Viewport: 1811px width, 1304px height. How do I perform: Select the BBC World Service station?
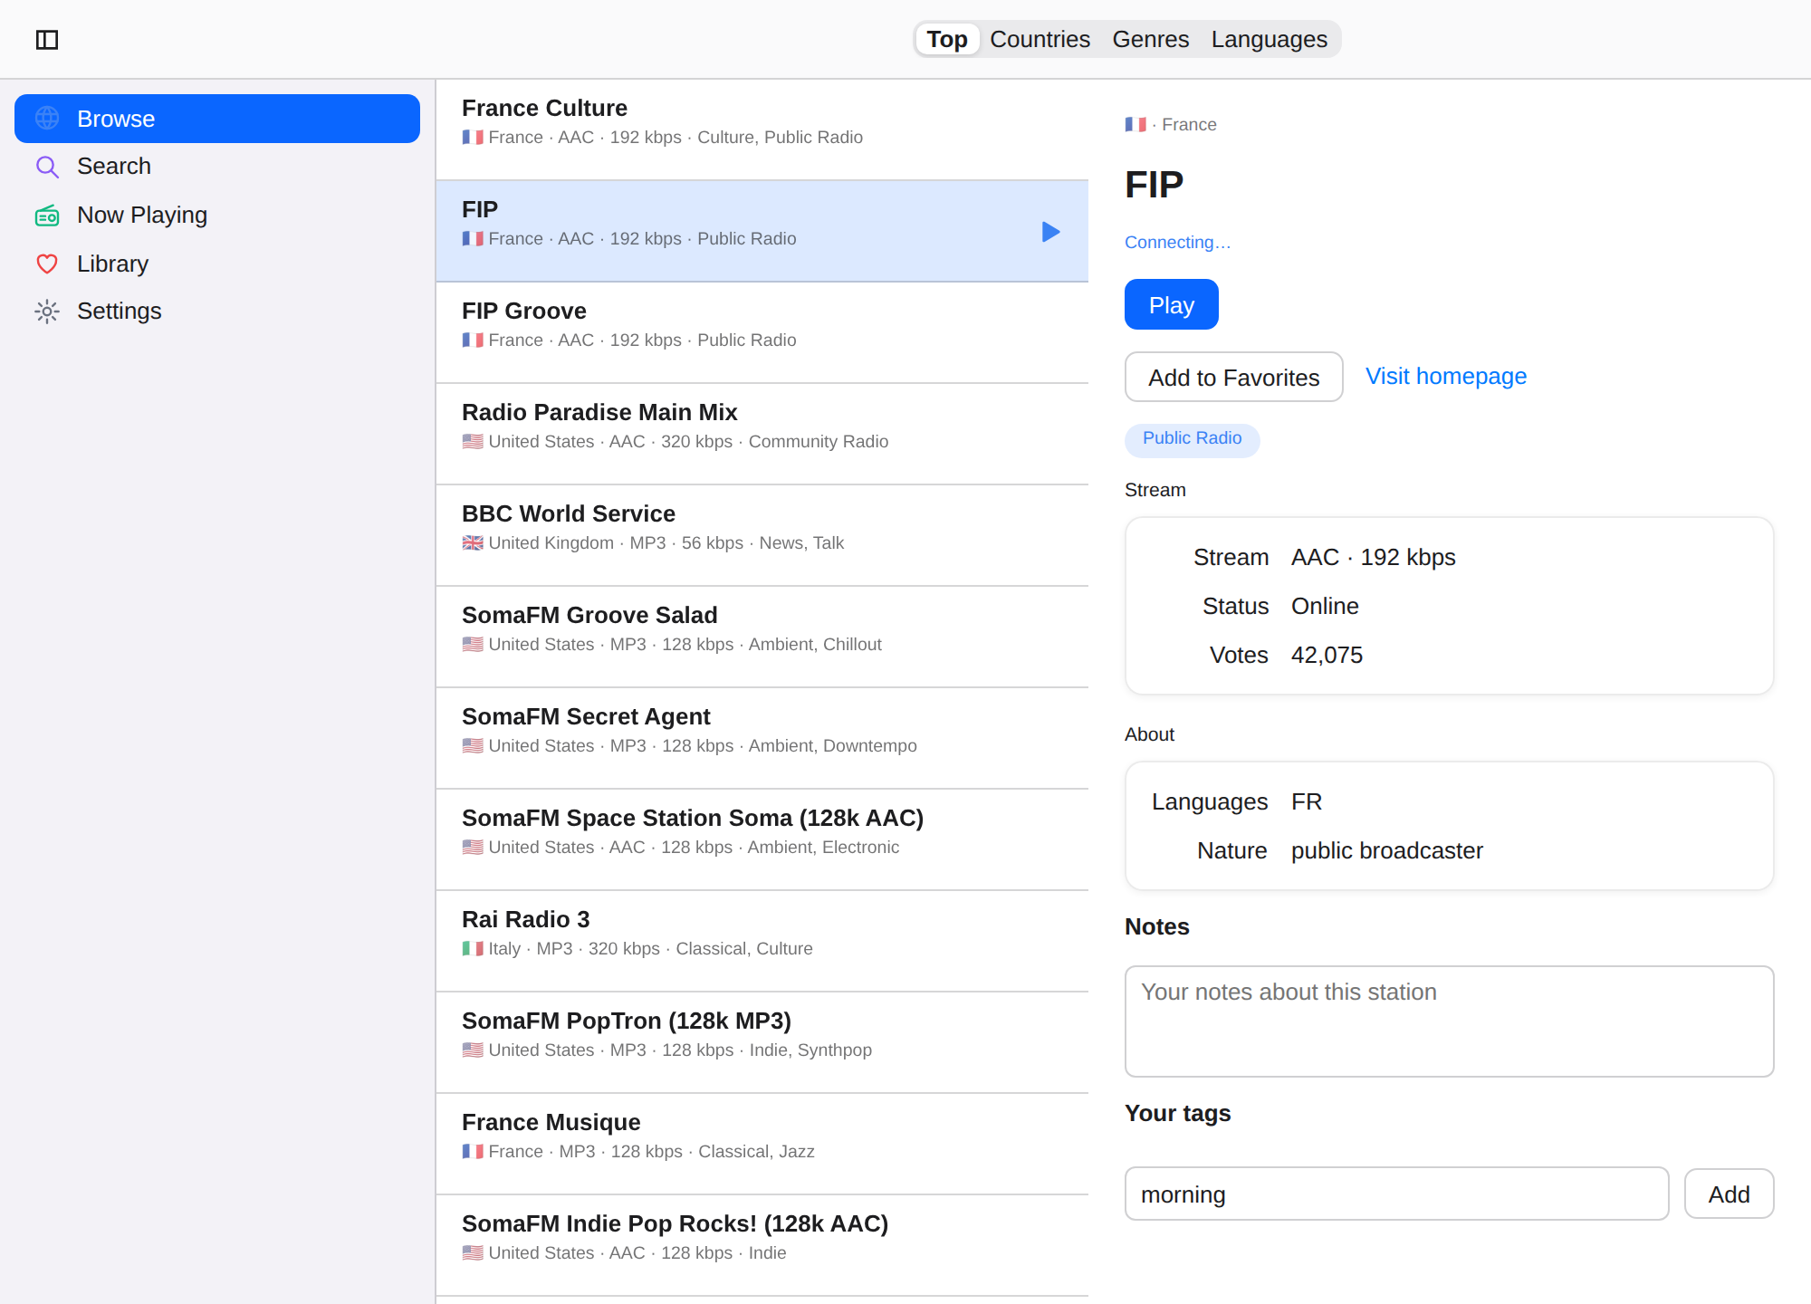[x=762, y=535]
